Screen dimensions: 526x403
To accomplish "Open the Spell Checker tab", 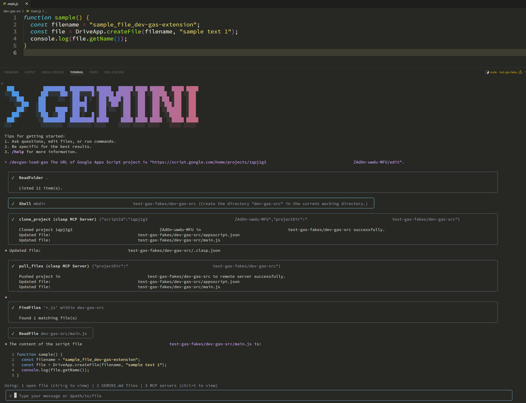I will (x=114, y=72).
